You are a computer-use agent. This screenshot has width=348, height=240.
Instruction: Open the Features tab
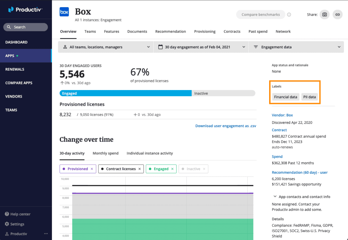pyautogui.click(x=111, y=32)
